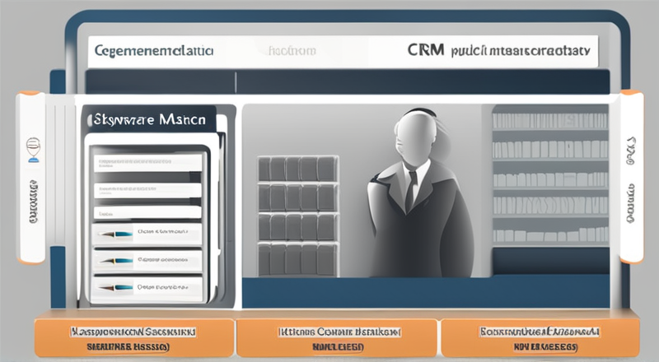Select the first row in the list panel

(148, 162)
